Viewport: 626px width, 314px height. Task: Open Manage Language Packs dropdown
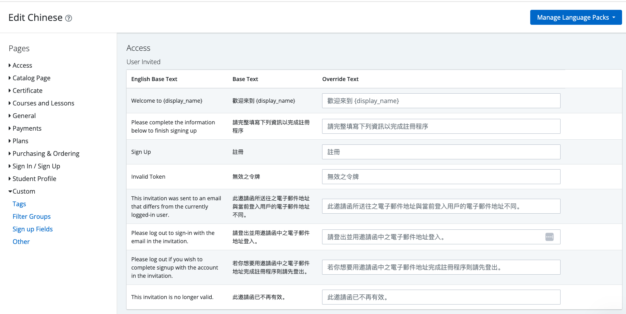click(x=576, y=17)
